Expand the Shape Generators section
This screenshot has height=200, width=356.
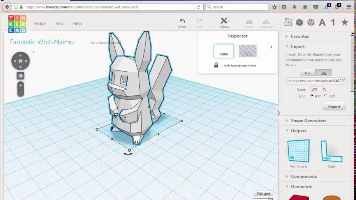click(308, 121)
